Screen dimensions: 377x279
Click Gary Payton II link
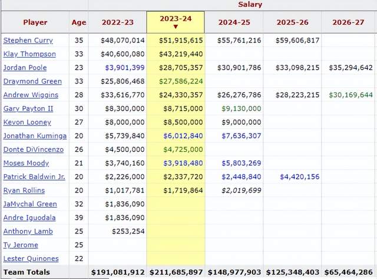coord(28,108)
